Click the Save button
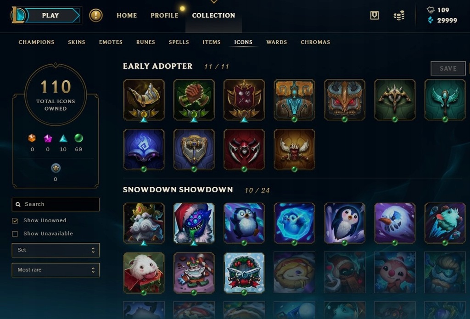470x319 pixels. click(448, 68)
